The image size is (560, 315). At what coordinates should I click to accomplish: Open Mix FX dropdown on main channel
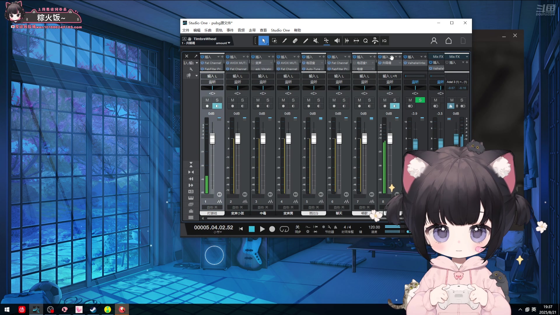click(x=467, y=57)
